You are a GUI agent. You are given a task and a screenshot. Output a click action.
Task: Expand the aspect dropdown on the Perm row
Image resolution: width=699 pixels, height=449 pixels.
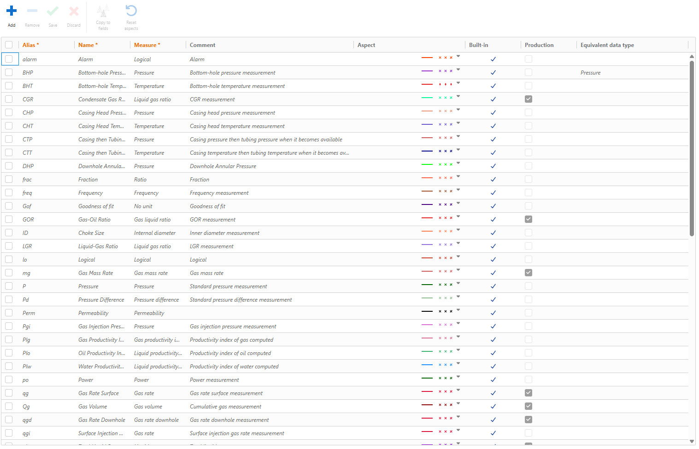(x=458, y=310)
